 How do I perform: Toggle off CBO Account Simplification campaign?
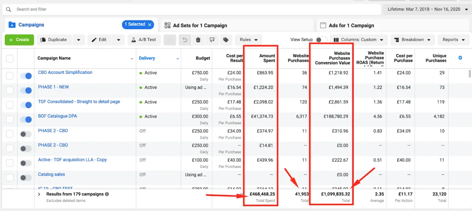[26, 76]
